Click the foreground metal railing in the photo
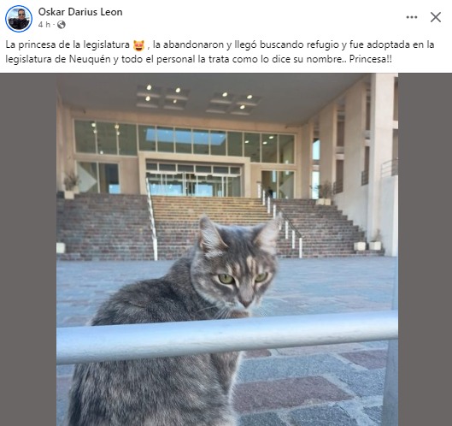Screen dimensions: 452x426 [x=227, y=336]
